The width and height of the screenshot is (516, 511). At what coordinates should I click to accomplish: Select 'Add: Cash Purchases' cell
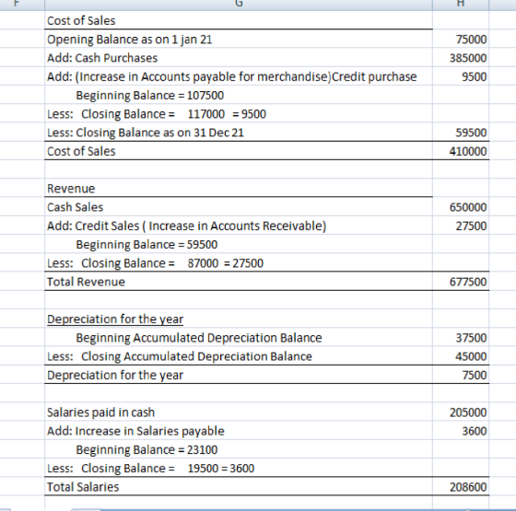click(239, 58)
